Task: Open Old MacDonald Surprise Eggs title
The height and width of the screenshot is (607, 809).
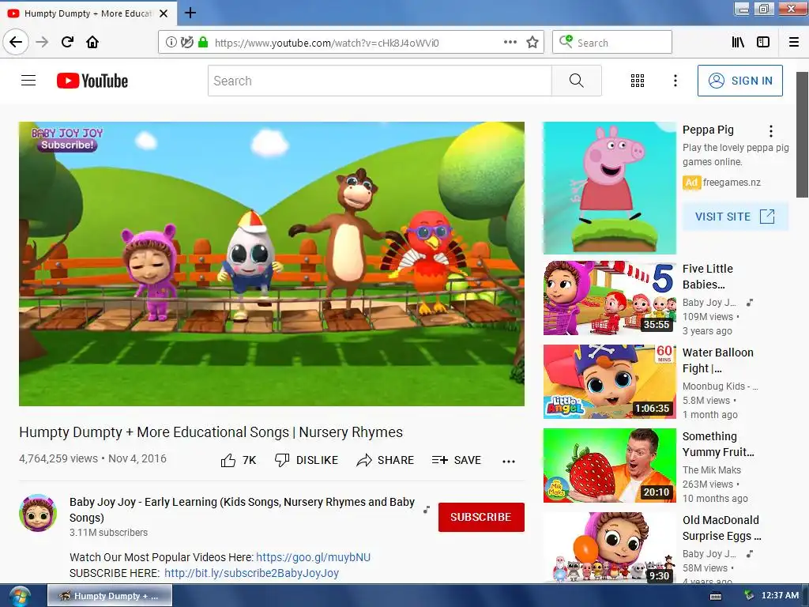Action: 722,527
